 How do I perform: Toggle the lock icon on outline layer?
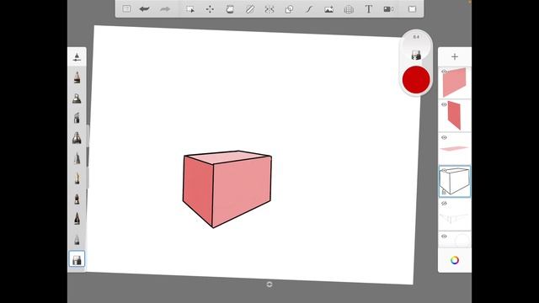[444, 192]
